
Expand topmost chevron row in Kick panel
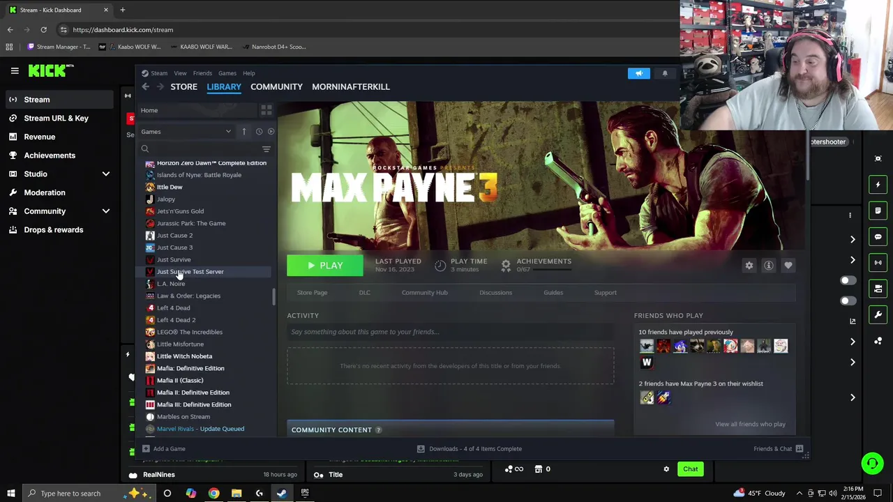pyautogui.click(x=853, y=239)
